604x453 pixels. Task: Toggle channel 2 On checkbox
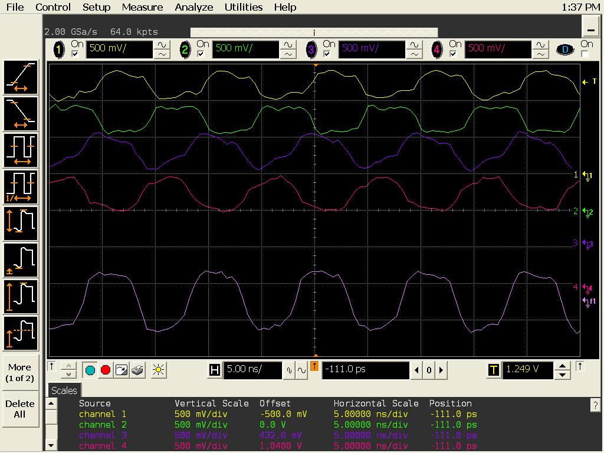tap(201, 54)
